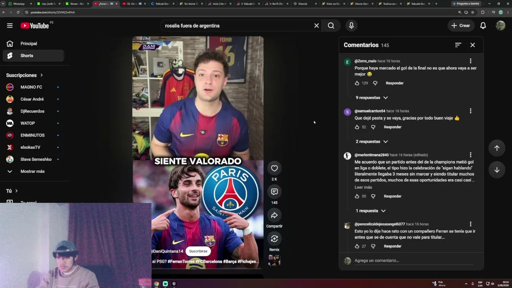Open the Short's comments button showing 145
Screen dimensions: 512x288
point(274,192)
